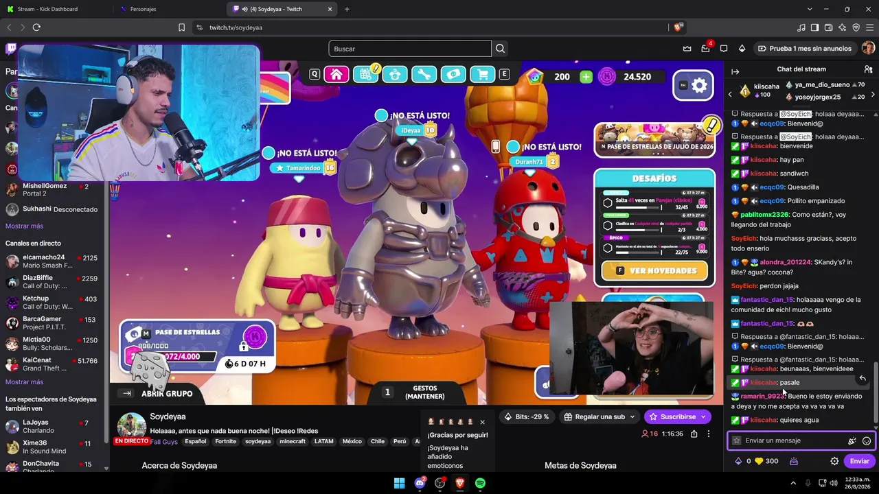This screenshot has height=494, width=879.
Task: Open the in-game shop cart icon
Action: pyautogui.click(x=482, y=75)
